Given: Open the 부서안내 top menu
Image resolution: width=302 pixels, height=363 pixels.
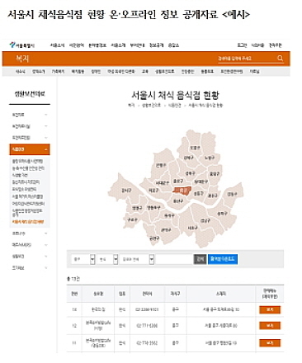Looking at the screenshot, I should pos(137,45).
